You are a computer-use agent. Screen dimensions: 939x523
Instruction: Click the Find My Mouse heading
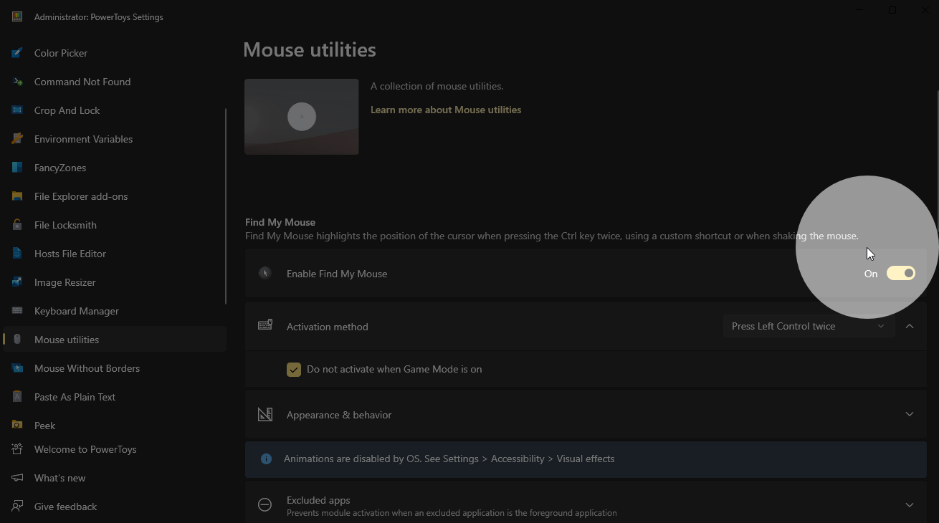click(280, 222)
